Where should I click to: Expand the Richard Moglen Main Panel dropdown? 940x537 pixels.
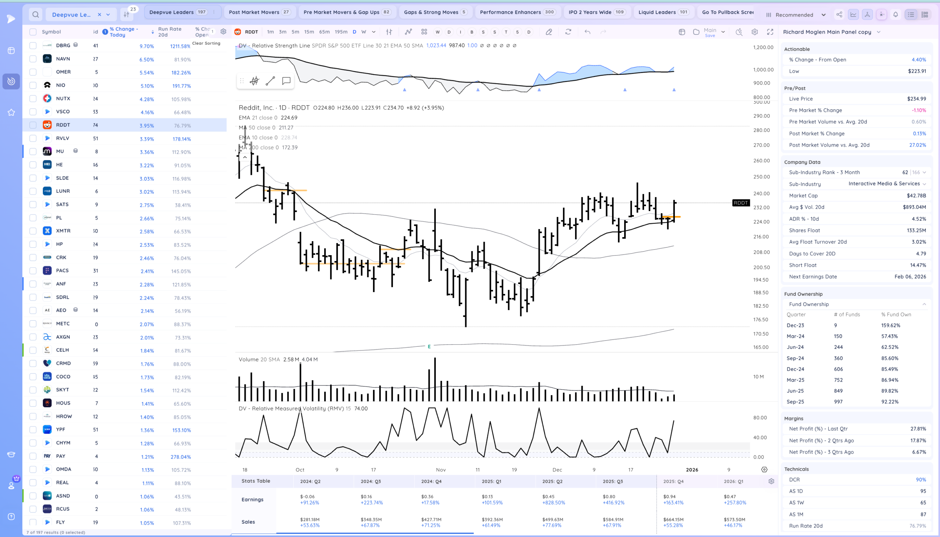pyautogui.click(x=879, y=32)
